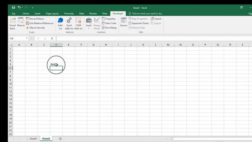
Task: Click the Name Box showing D6
Action: click(x=17, y=39)
